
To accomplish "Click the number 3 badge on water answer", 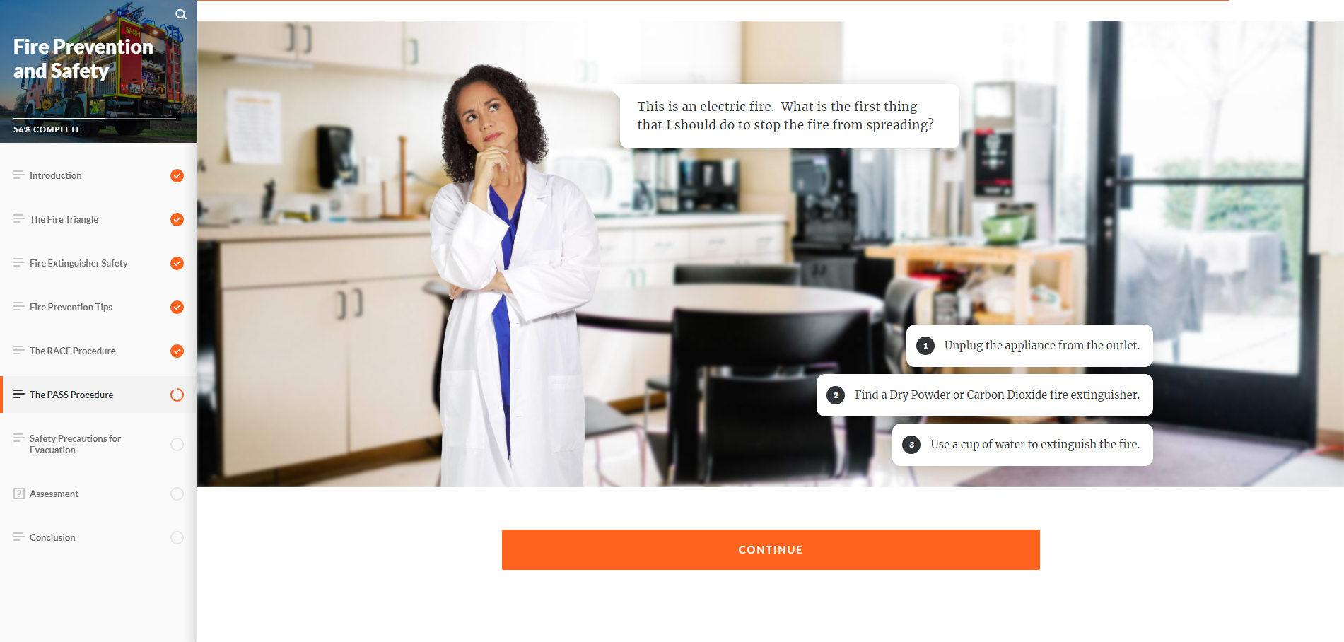I will point(911,445).
